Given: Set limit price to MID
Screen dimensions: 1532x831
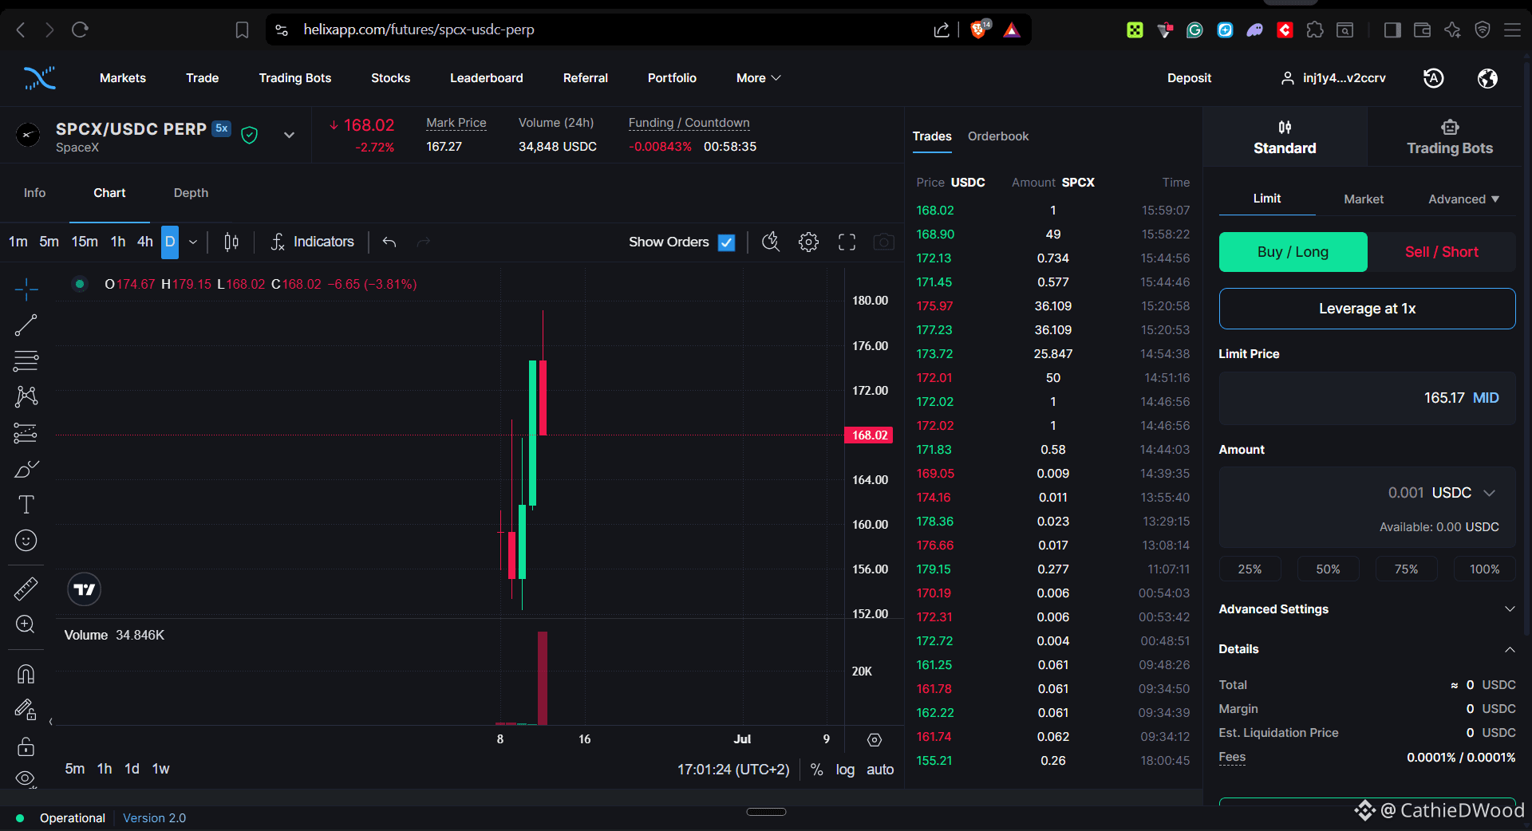Looking at the screenshot, I should coord(1486,398).
